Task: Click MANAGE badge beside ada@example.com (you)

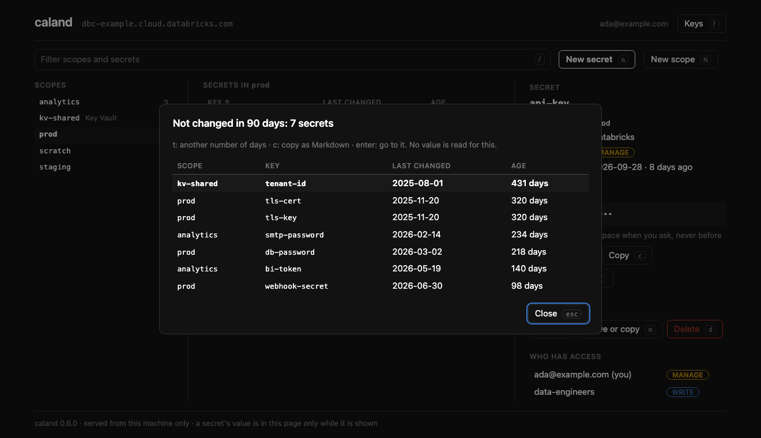Action: (688, 375)
